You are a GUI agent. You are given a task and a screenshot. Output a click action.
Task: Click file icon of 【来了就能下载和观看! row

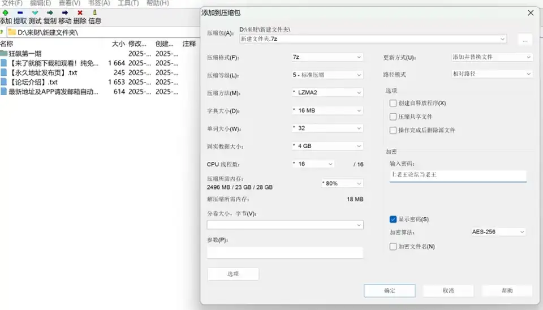click(x=3, y=63)
